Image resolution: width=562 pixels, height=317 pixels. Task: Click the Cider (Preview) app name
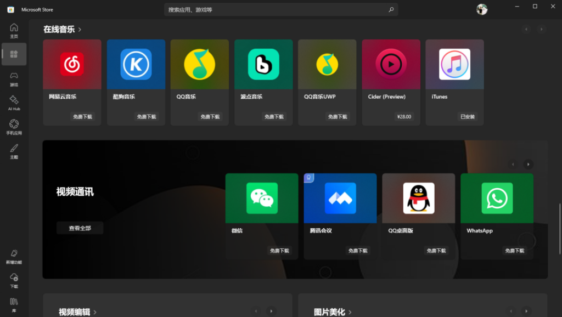point(387,97)
